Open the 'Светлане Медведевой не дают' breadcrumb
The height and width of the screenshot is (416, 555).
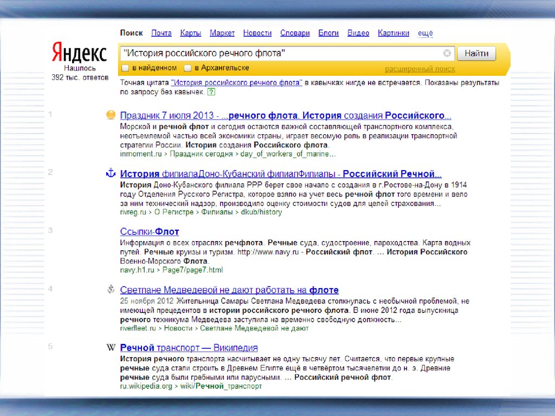tap(254, 328)
